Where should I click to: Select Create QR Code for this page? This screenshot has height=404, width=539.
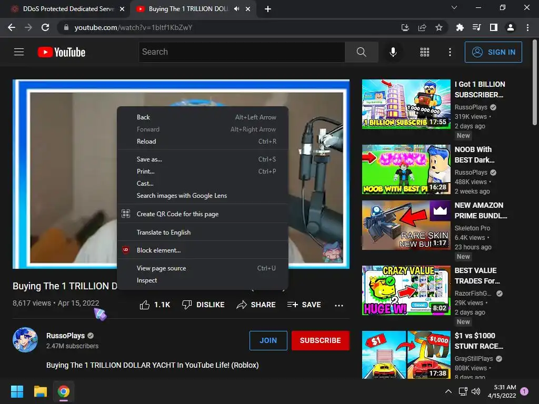(x=203, y=214)
